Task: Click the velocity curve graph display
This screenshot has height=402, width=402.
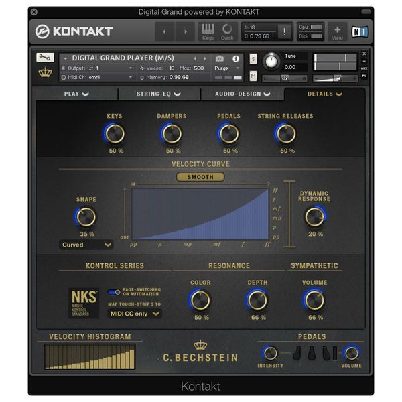Action: click(x=200, y=213)
